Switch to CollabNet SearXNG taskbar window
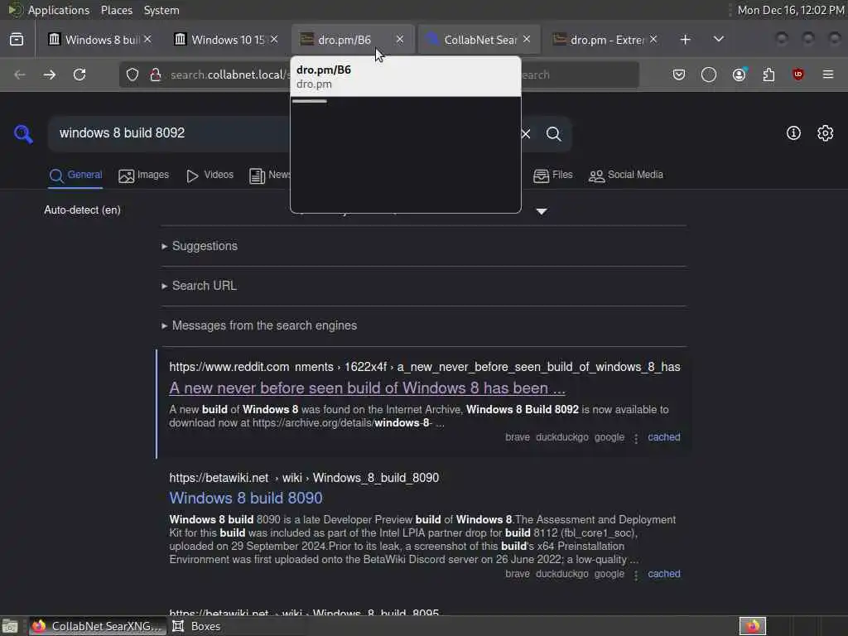The width and height of the screenshot is (848, 636). [x=98, y=626]
